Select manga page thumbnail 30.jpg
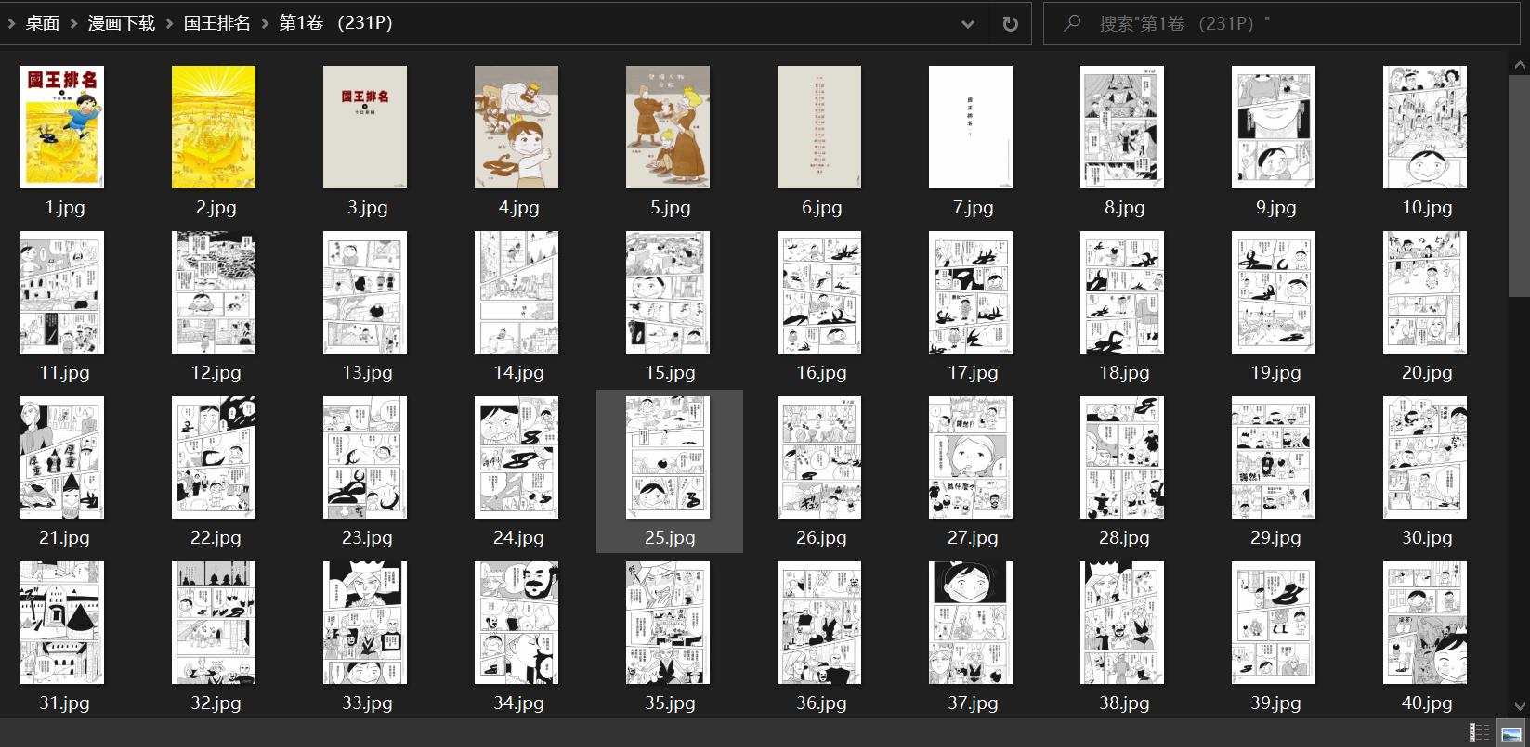Viewport: 1530px width, 747px height. [1426, 457]
